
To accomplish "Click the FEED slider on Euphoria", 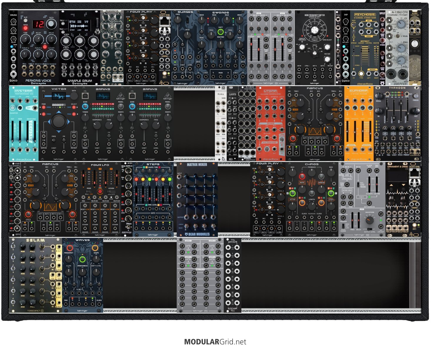I will pyautogui.click(x=348, y=132).
